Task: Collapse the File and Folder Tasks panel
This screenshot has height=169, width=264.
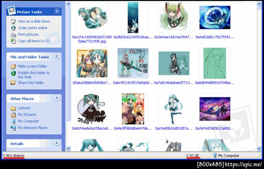Action: coord(57,56)
